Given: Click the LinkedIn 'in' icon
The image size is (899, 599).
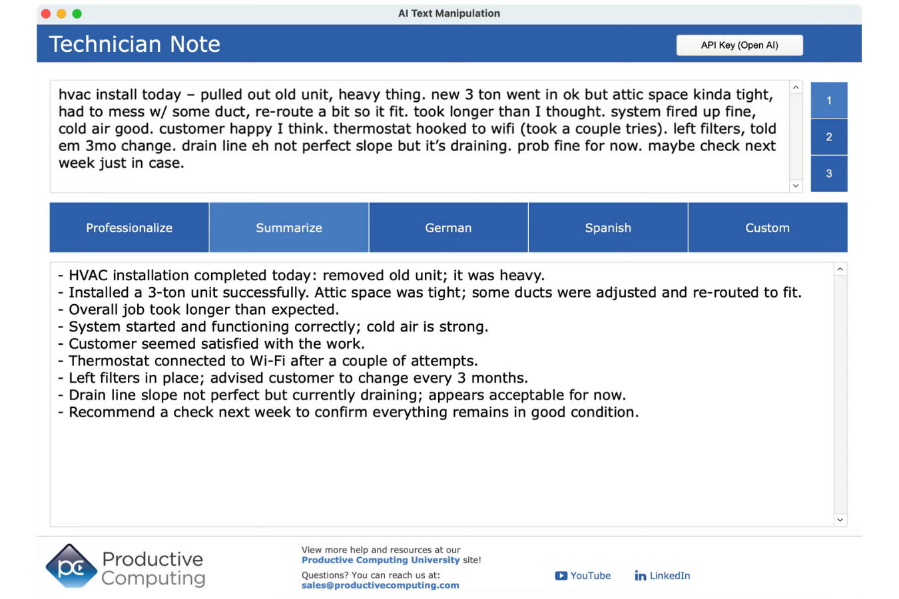Looking at the screenshot, I should (x=640, y=576).
